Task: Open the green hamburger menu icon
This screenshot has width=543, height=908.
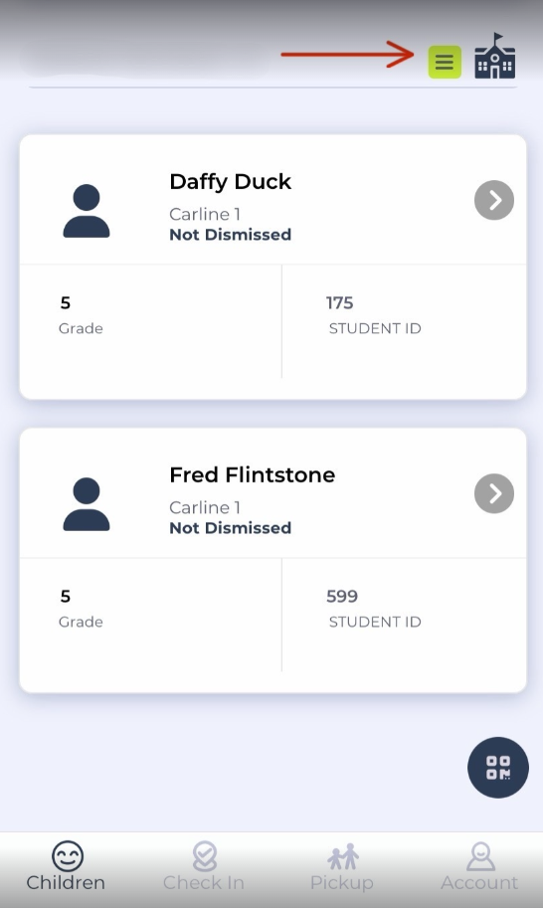Action: tap(445, 62)
